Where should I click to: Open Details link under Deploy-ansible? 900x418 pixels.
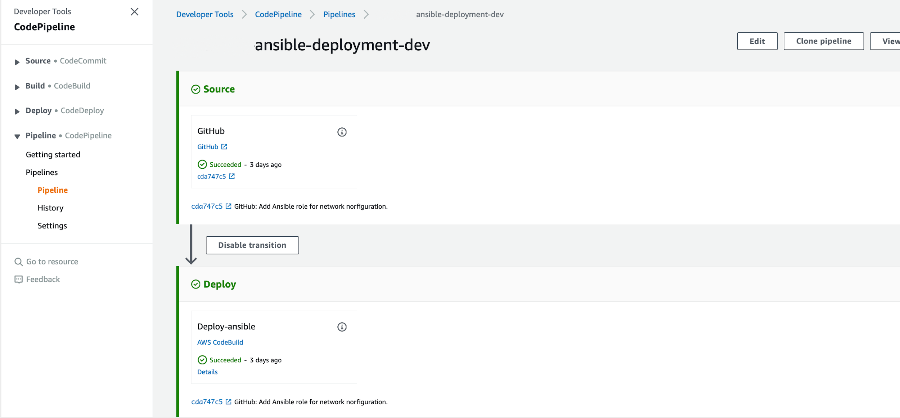click(207, 372)
